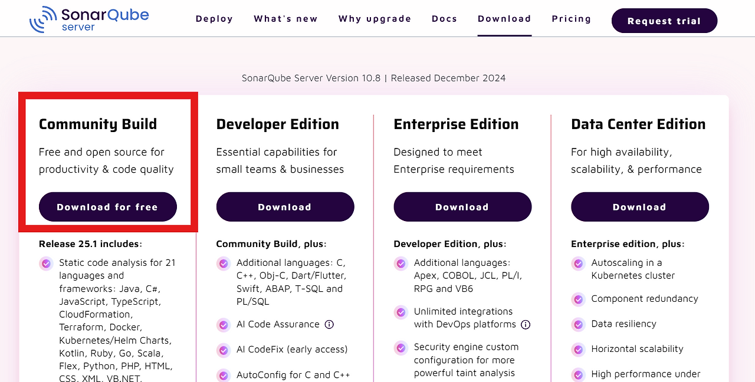Screen dimensions: 755x382
Task: Click the Enterprise edition, plus label
Action: tap(628, 244)
